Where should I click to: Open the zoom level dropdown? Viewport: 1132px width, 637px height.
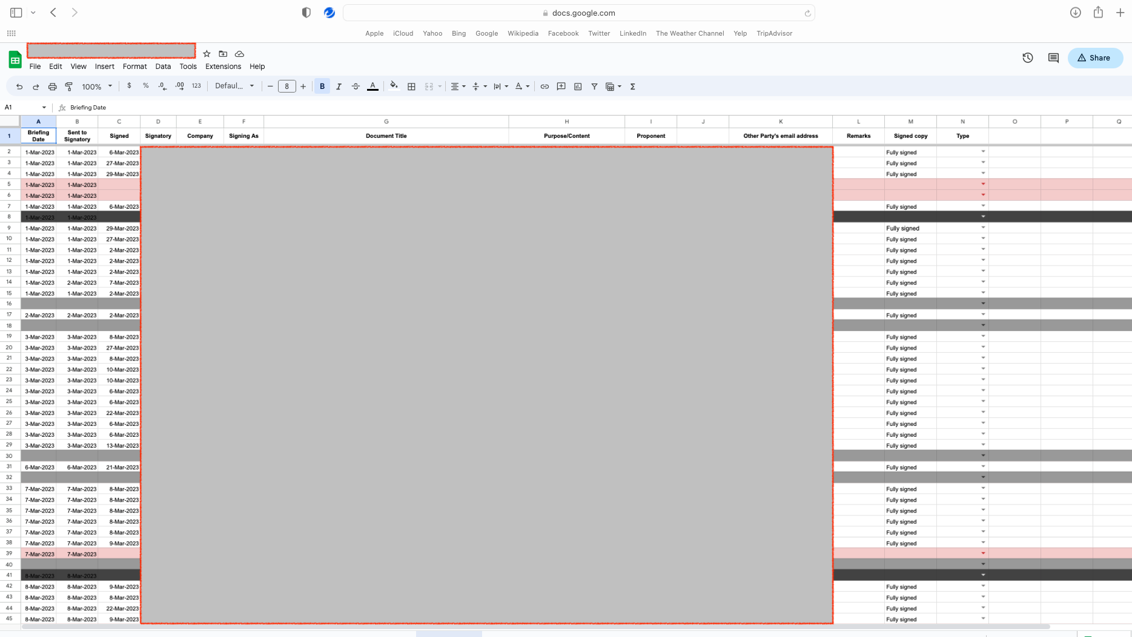pos(97,87)
